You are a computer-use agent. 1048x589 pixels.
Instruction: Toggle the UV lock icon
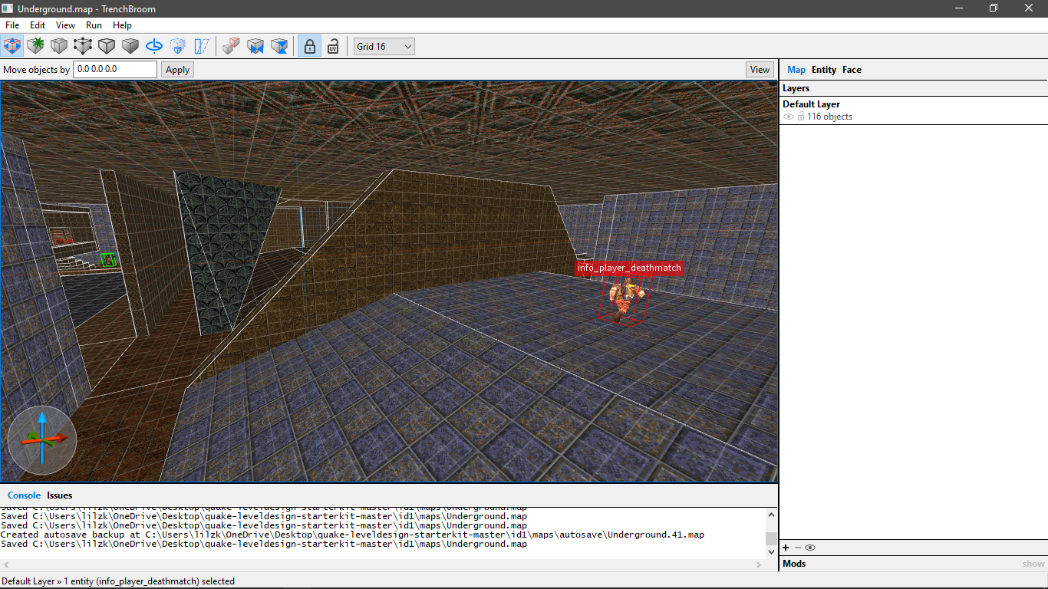pyautogui.click(x=333, y=46)
